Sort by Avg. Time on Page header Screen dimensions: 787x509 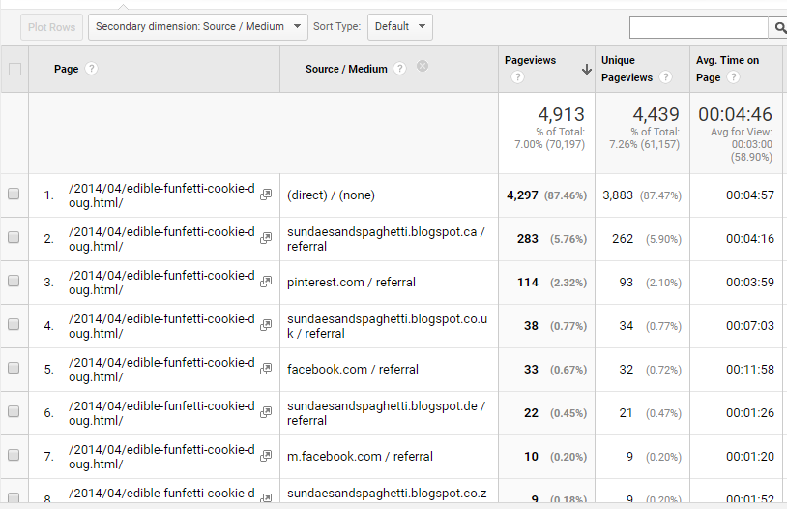point(727,60)
